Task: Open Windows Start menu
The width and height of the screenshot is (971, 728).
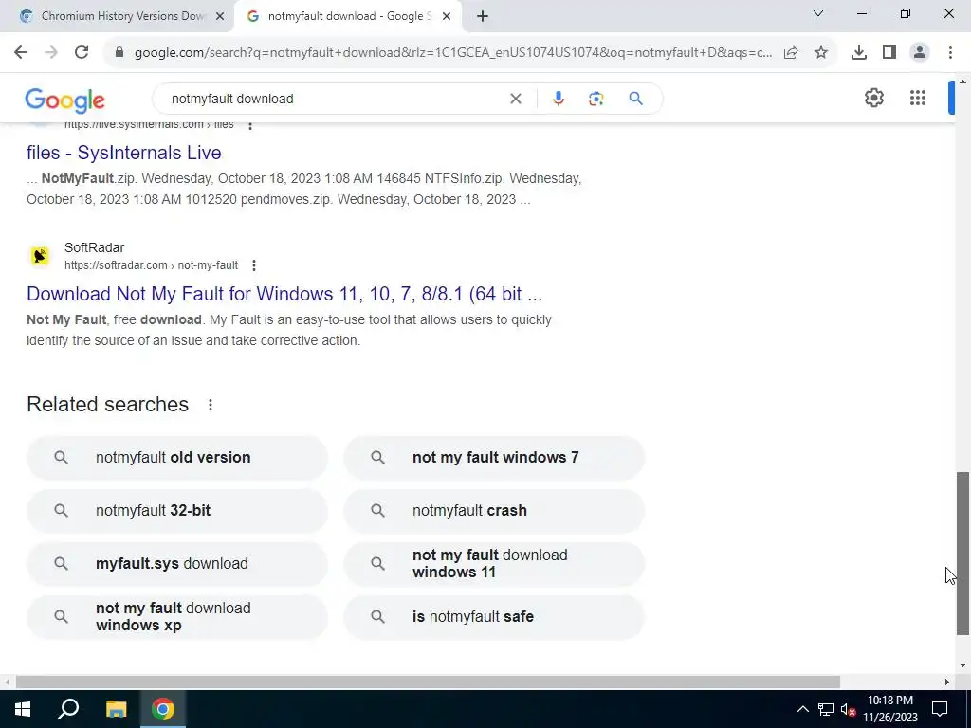Action: click(23, 709)
